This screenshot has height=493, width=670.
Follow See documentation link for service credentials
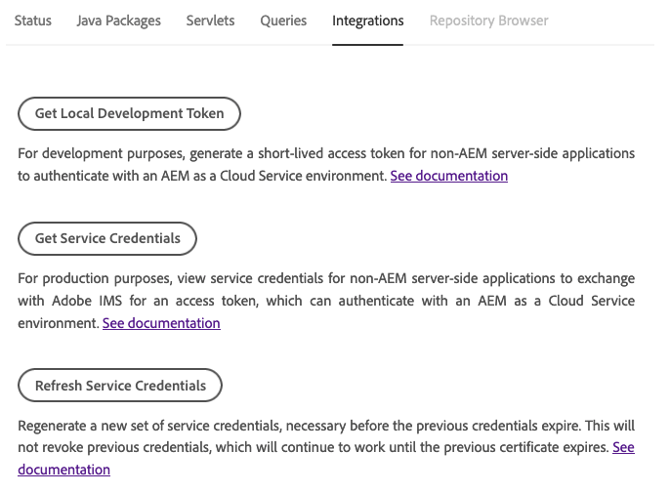(161, 323)
